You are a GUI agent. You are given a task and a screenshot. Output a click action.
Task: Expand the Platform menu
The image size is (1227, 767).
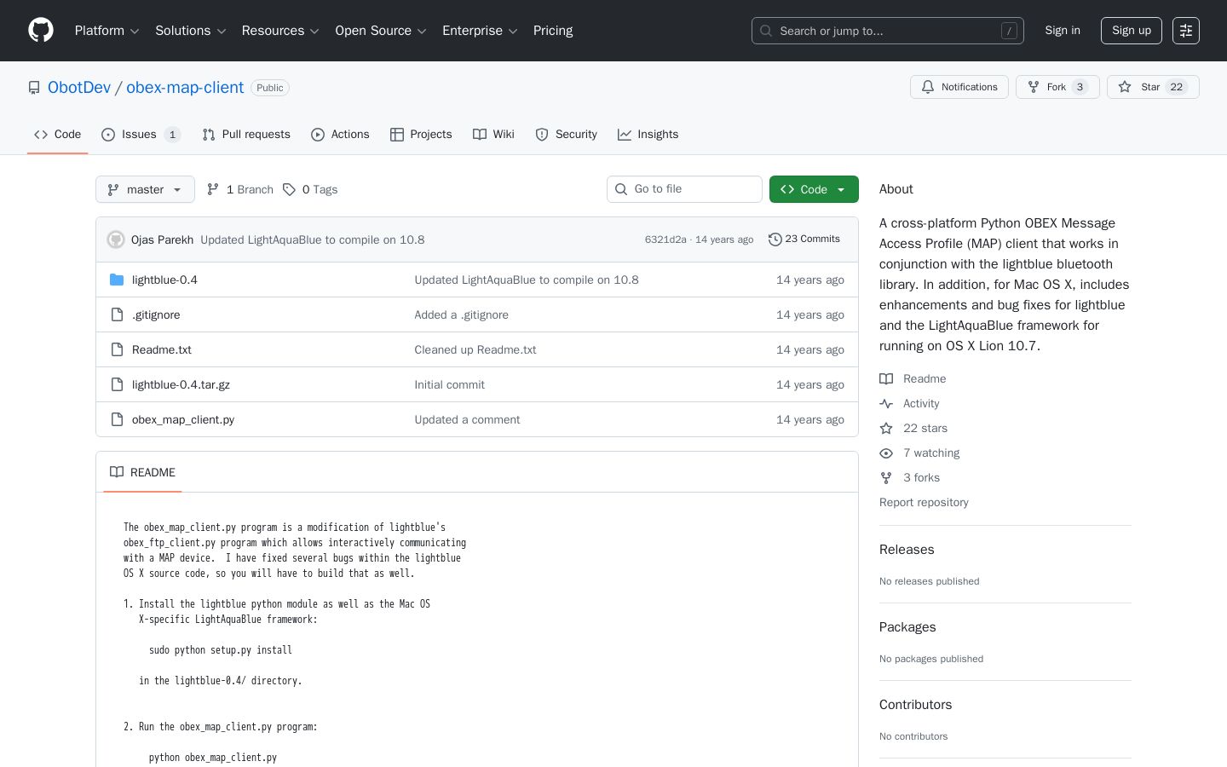click(x=107, y=31)
